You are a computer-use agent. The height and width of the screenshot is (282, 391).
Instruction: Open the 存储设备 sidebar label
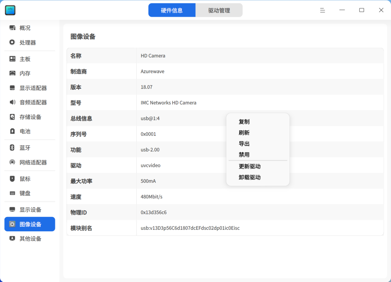tap(30, 117)
